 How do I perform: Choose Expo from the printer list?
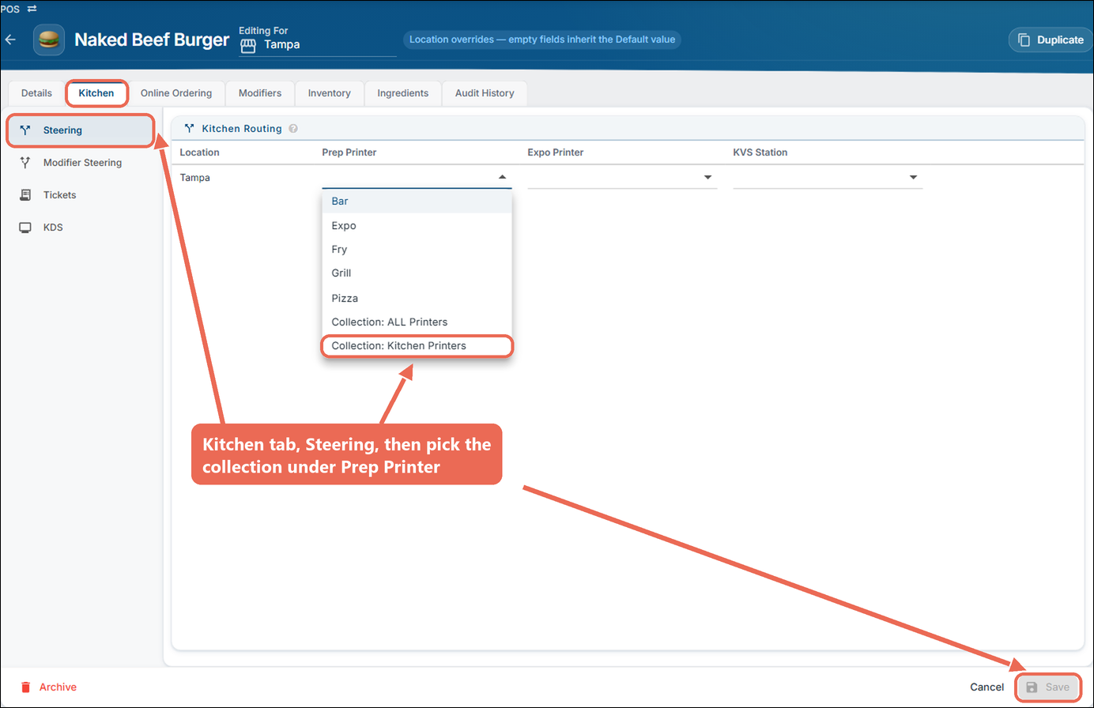417,226
